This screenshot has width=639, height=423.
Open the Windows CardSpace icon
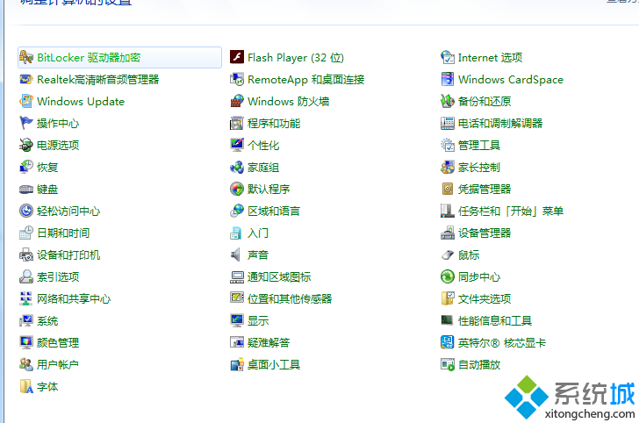448,80
